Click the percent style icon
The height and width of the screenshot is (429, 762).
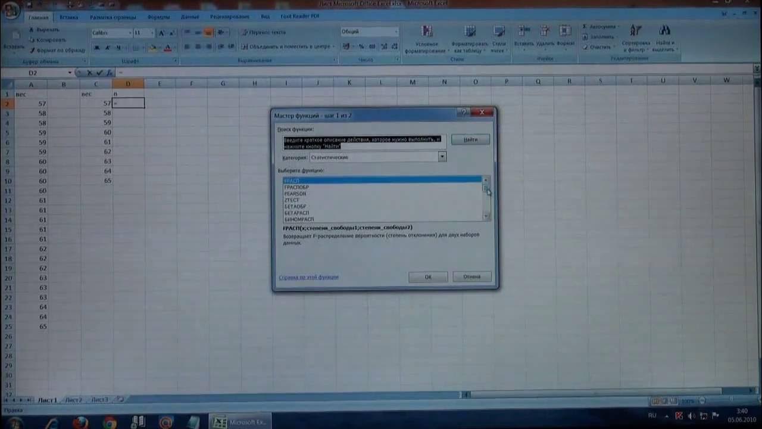click(x=361, y=46)
